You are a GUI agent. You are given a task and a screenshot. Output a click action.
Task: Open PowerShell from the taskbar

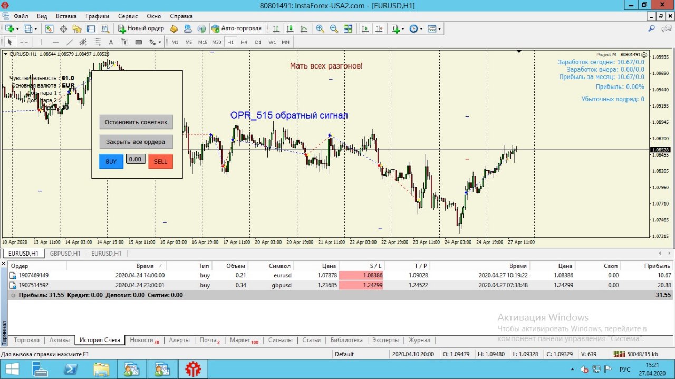(x=71, y=370)
